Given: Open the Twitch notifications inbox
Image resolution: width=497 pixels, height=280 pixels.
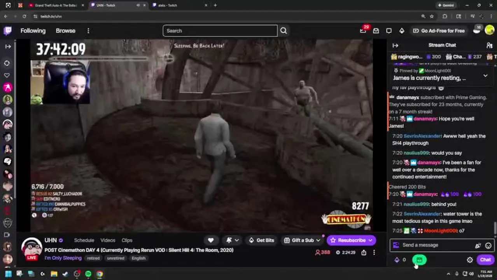Looking at the screenshot, I should pos(376,31).
